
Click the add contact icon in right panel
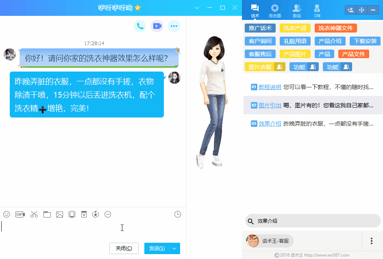coord(350,10)
